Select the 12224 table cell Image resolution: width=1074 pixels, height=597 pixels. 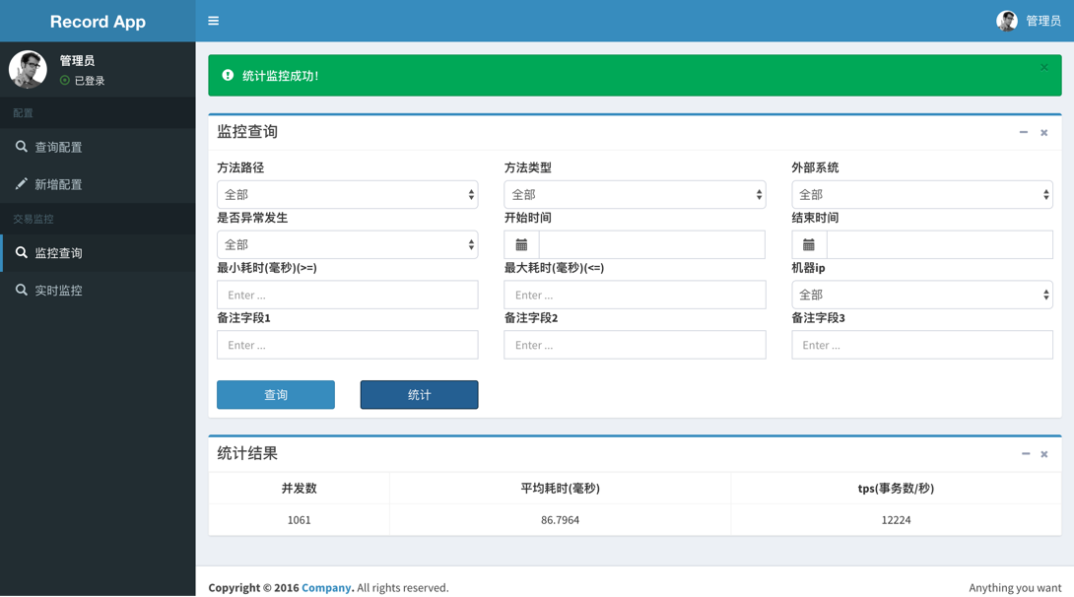pyautogui.click(x=896, y=519)
